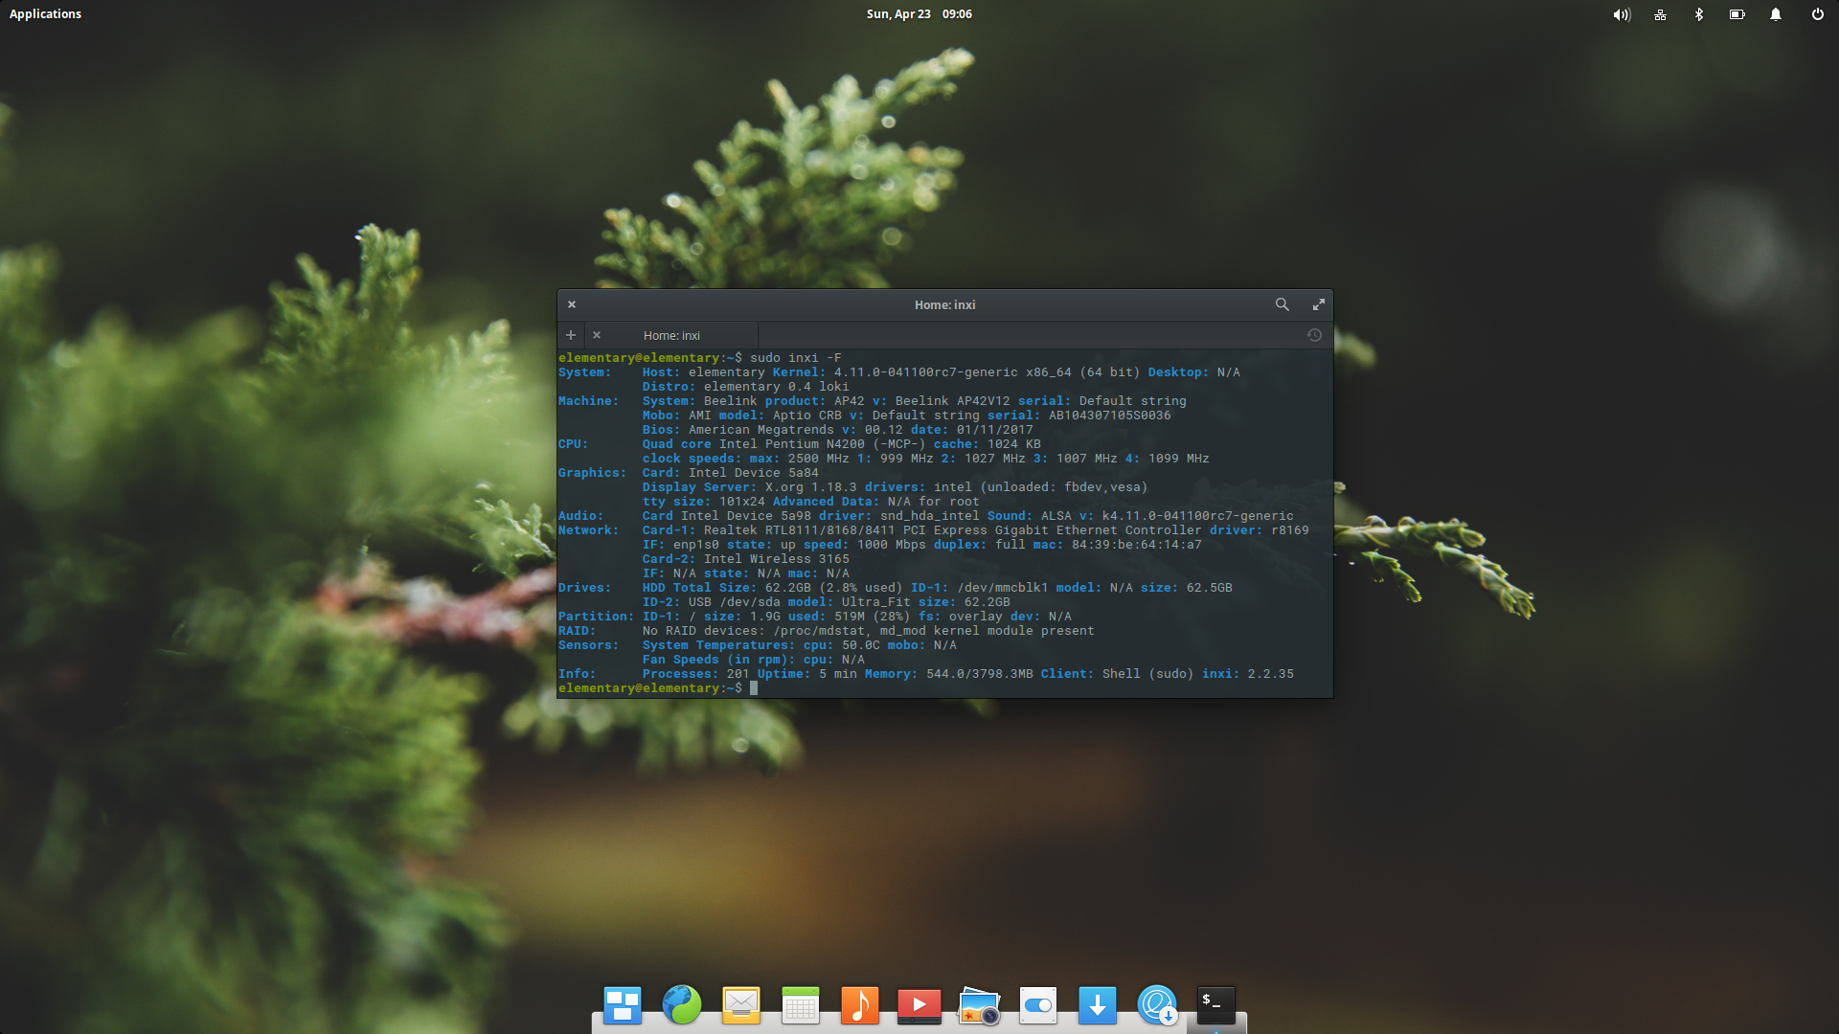Click the 'Beelink AP42V12' version text
Image resolution: width=1839 pixels, height=1034 pixels.
click(953, 401)
